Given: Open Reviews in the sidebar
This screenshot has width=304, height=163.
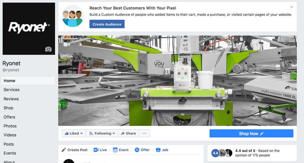Looking at the screenshot, I should [x=11, y=99].
